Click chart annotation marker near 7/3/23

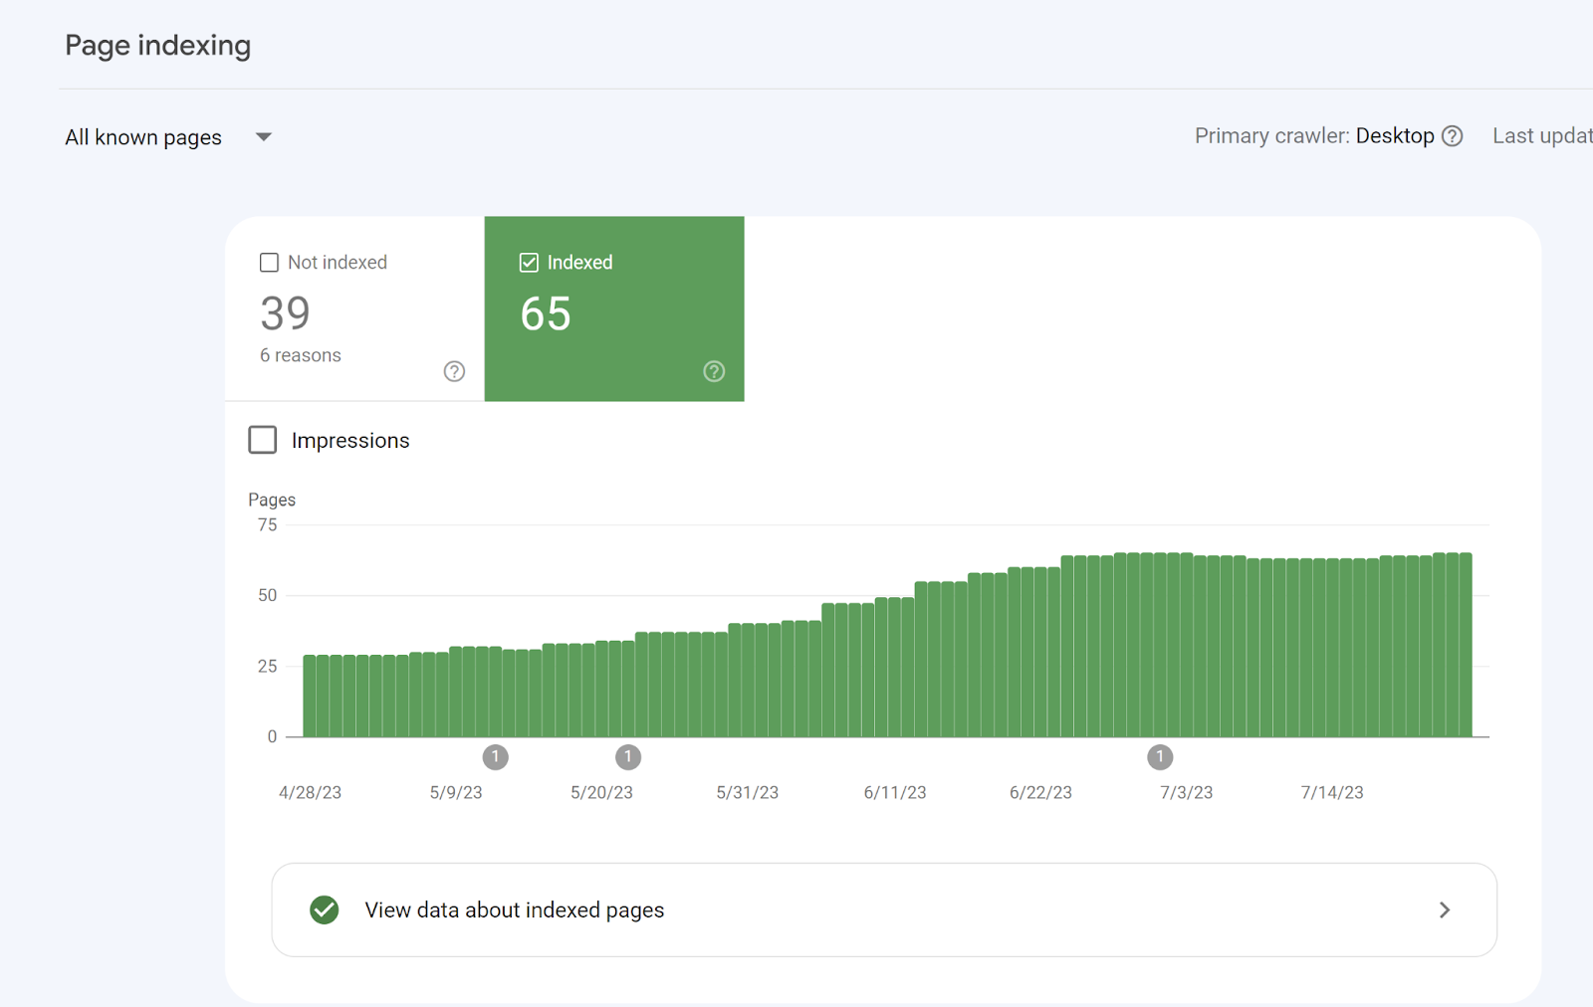coord(1159,757)
